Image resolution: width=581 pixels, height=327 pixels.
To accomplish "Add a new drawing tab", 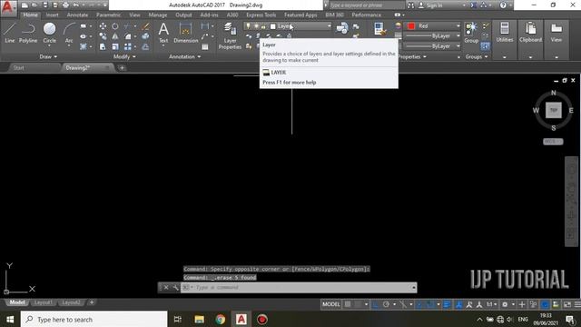I will (122, 68).
